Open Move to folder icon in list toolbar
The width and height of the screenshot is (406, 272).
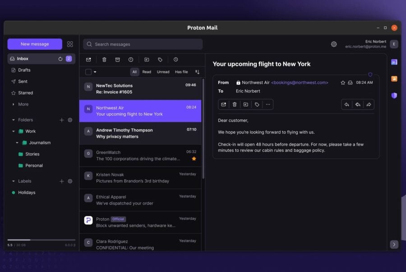(x=147, y=60)
